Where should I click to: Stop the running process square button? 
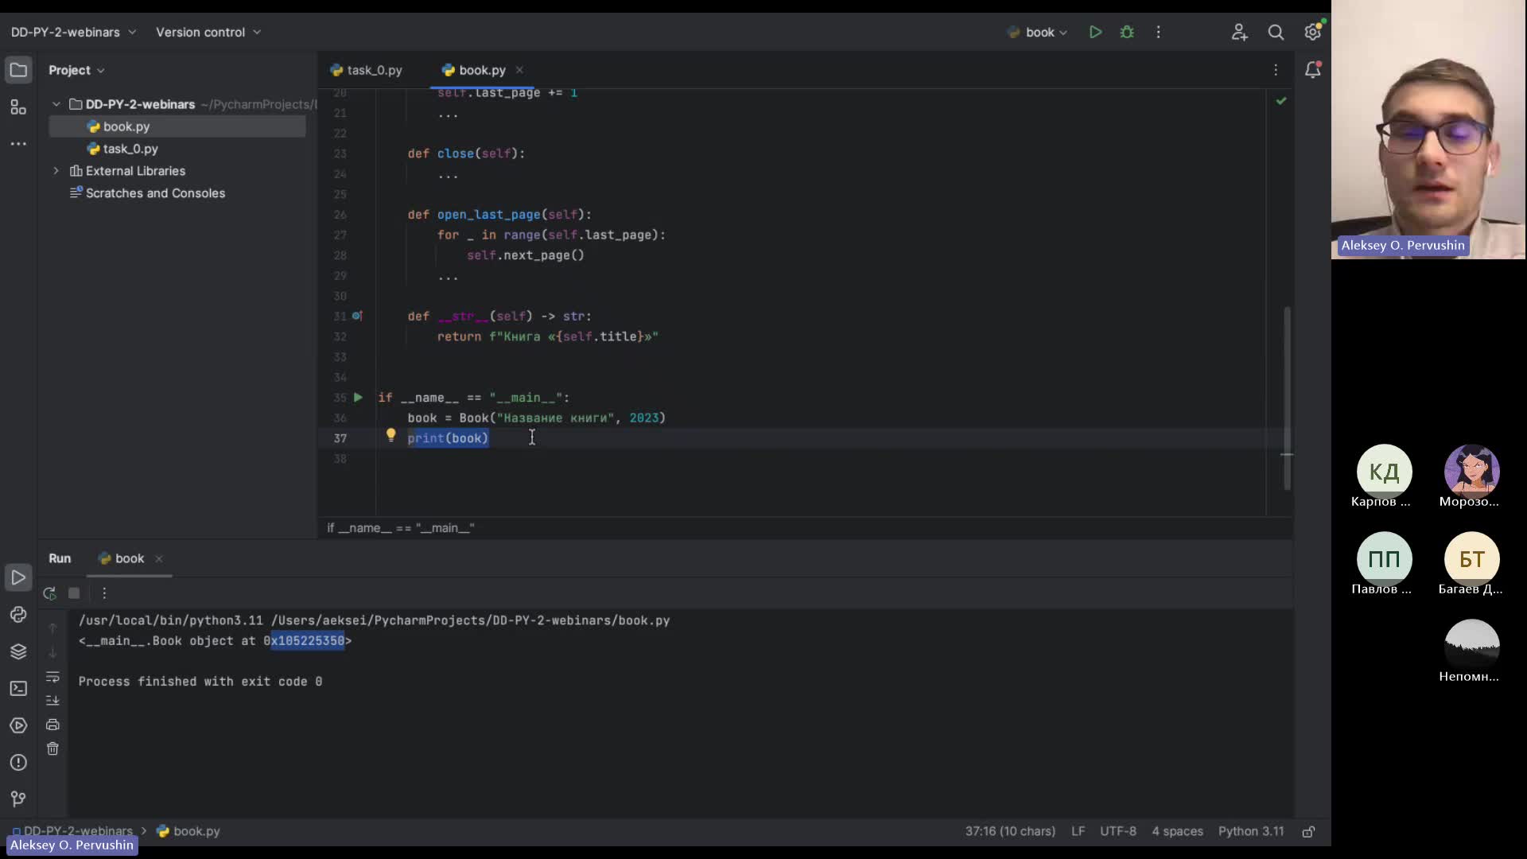(x=74, y=593)
